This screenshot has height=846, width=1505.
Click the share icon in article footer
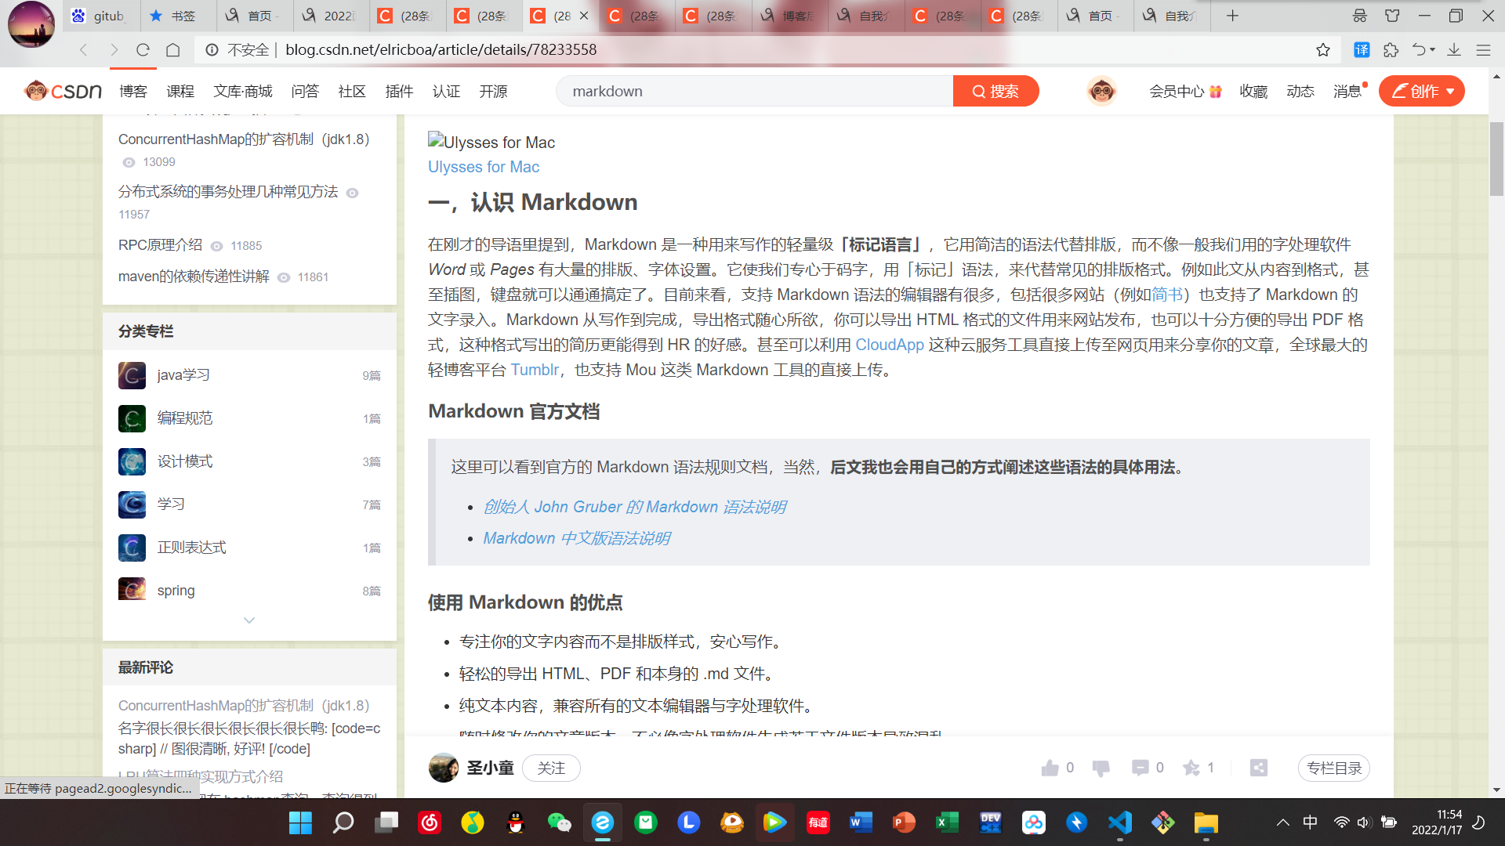(1259, 768)
